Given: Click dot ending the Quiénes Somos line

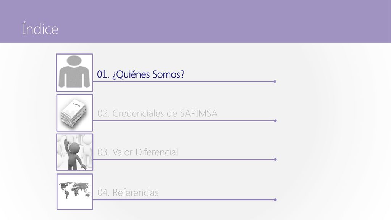Looking at the screenshot, I should click(x=275, y=82).
